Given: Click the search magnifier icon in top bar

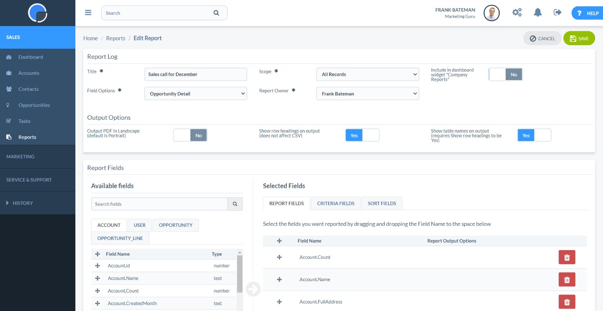Looking at the screenshot, I should pyautogui.click(x=216, y=13).
